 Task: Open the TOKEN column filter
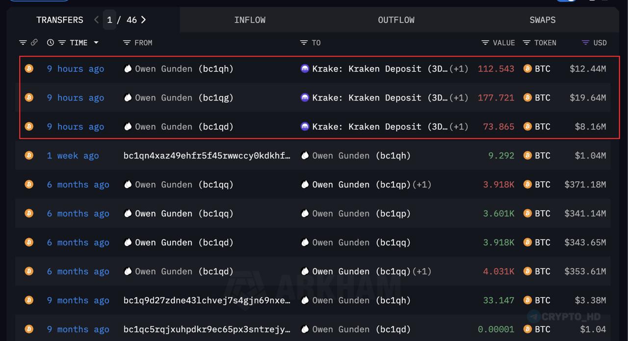(526, 43)
